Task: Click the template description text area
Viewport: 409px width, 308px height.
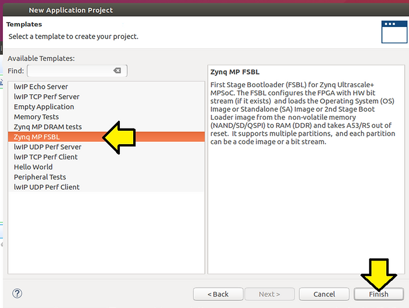Action: point(306,169)
